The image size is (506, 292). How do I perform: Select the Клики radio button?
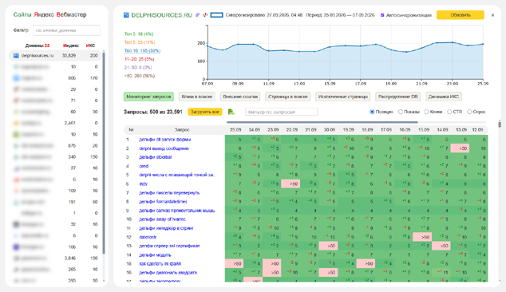[x=426, y=112]
